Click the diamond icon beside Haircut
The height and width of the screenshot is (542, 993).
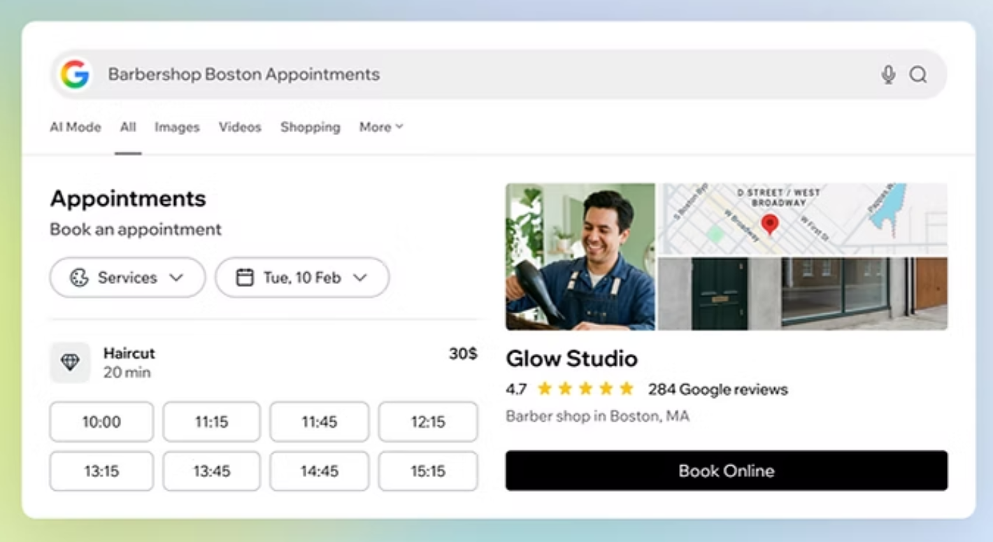pyautogui.click(x=70, y=362)
